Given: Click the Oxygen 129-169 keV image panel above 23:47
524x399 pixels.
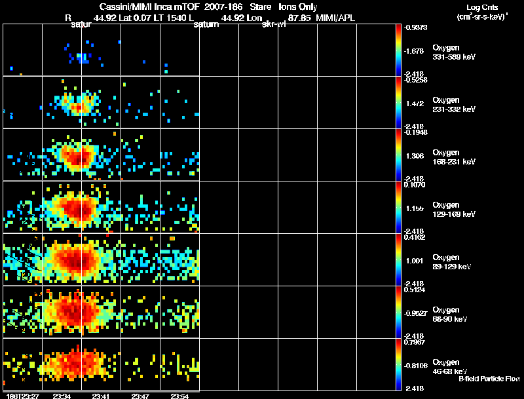Looking at the screenshot, I should coord(140,207).
